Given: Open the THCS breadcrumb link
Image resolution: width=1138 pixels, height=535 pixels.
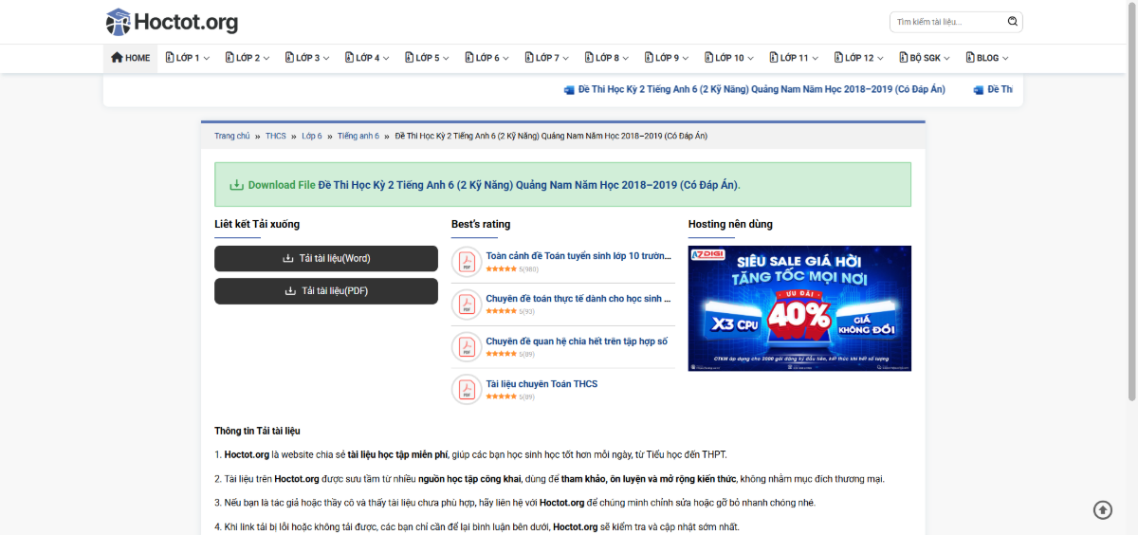Looking at the screenshot, I should click(276, 136).
